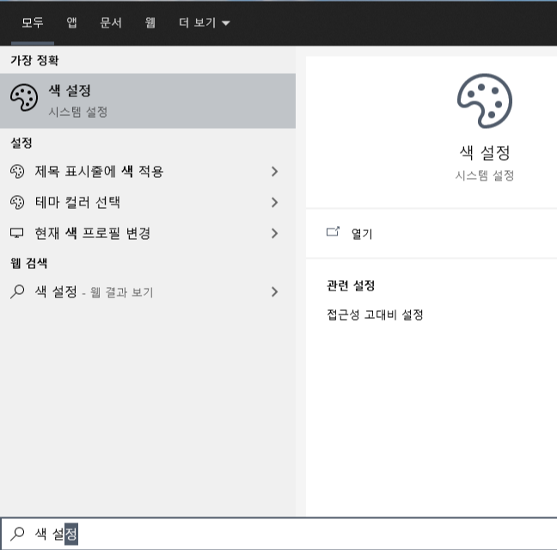Select 색 설정 - 웹 결과 보기 result
This screenshot has height=550, width=557.
click(148, 292)
